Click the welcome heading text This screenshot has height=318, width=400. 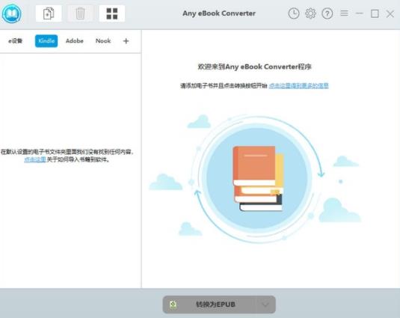pyautogui.click(x=255, y=67)
